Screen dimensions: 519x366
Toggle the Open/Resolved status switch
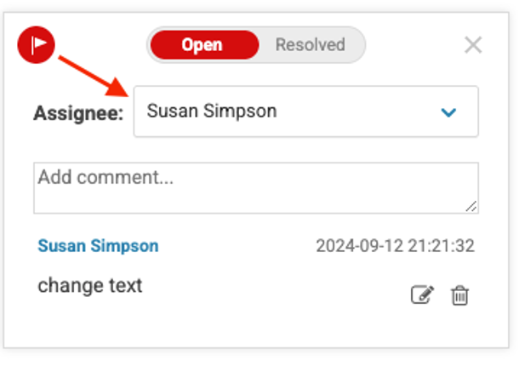[255, 45]
